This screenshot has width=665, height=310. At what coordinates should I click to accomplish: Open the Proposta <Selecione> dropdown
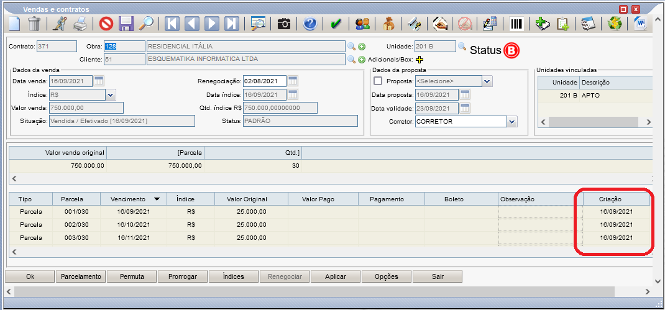point(487,81)
